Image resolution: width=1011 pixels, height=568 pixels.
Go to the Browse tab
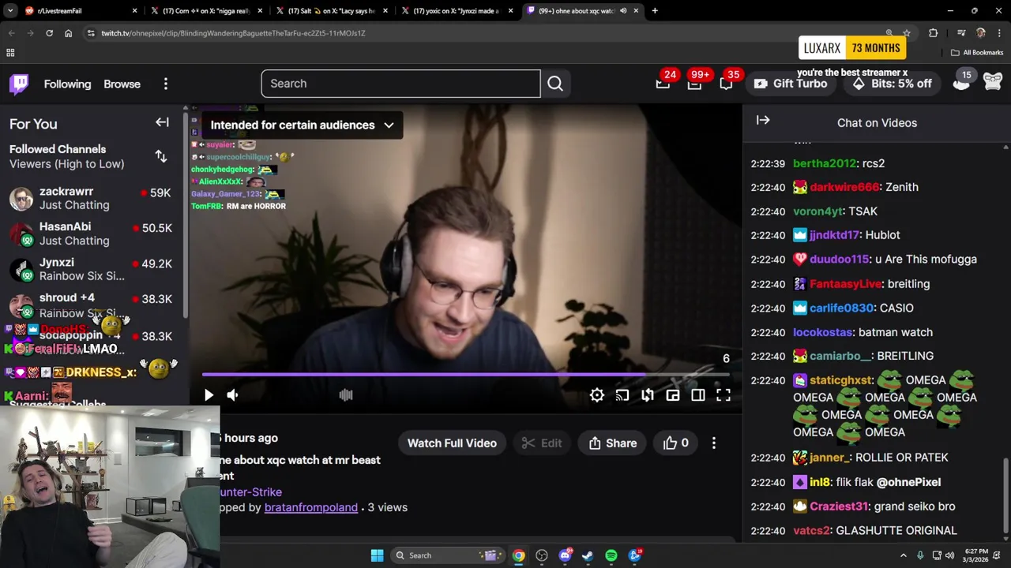click(122, 84)
